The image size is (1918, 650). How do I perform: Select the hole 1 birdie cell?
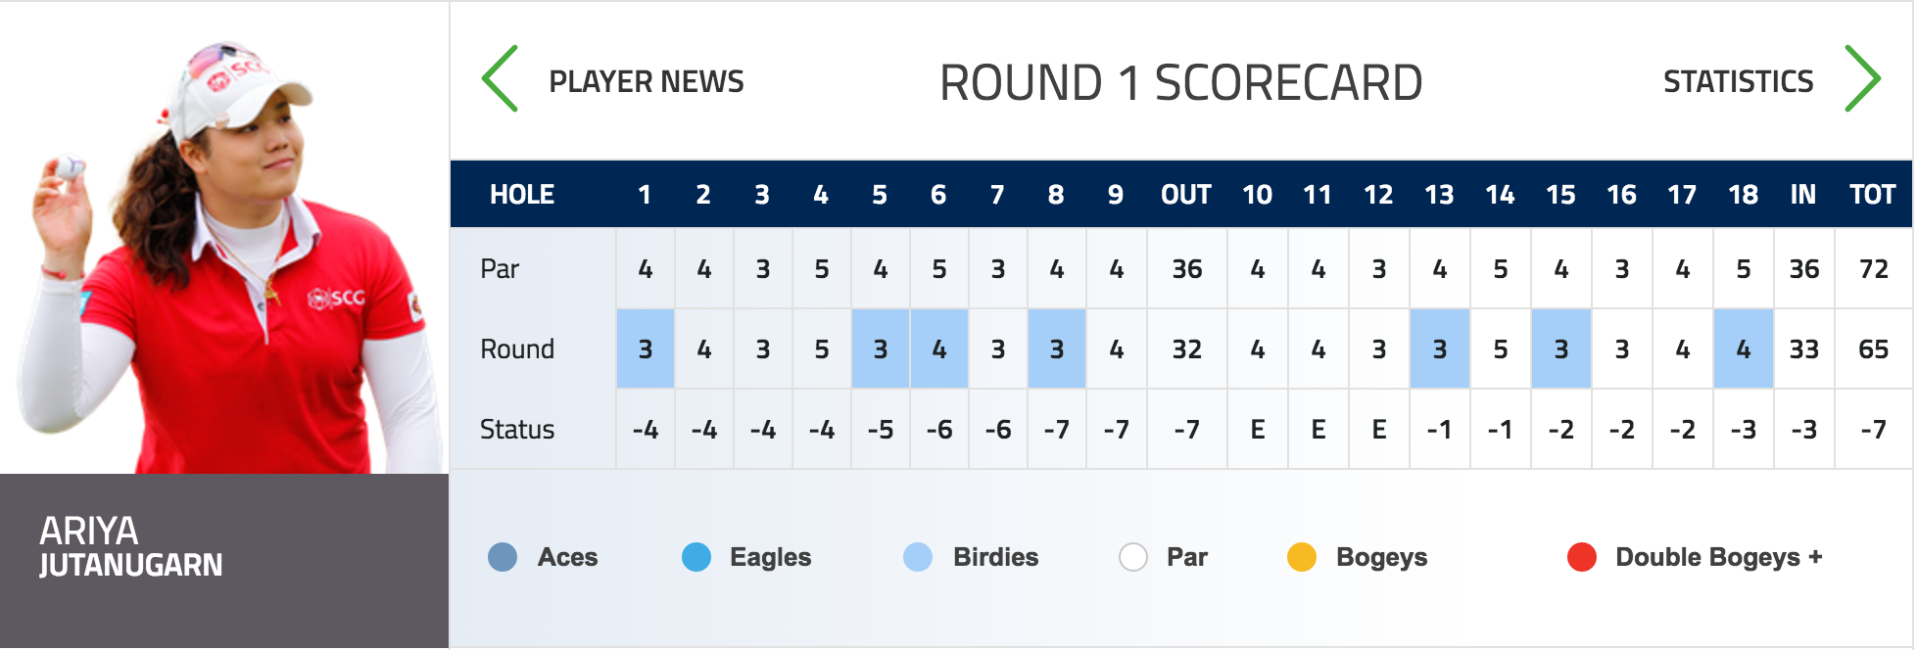[x=646, y=348]
